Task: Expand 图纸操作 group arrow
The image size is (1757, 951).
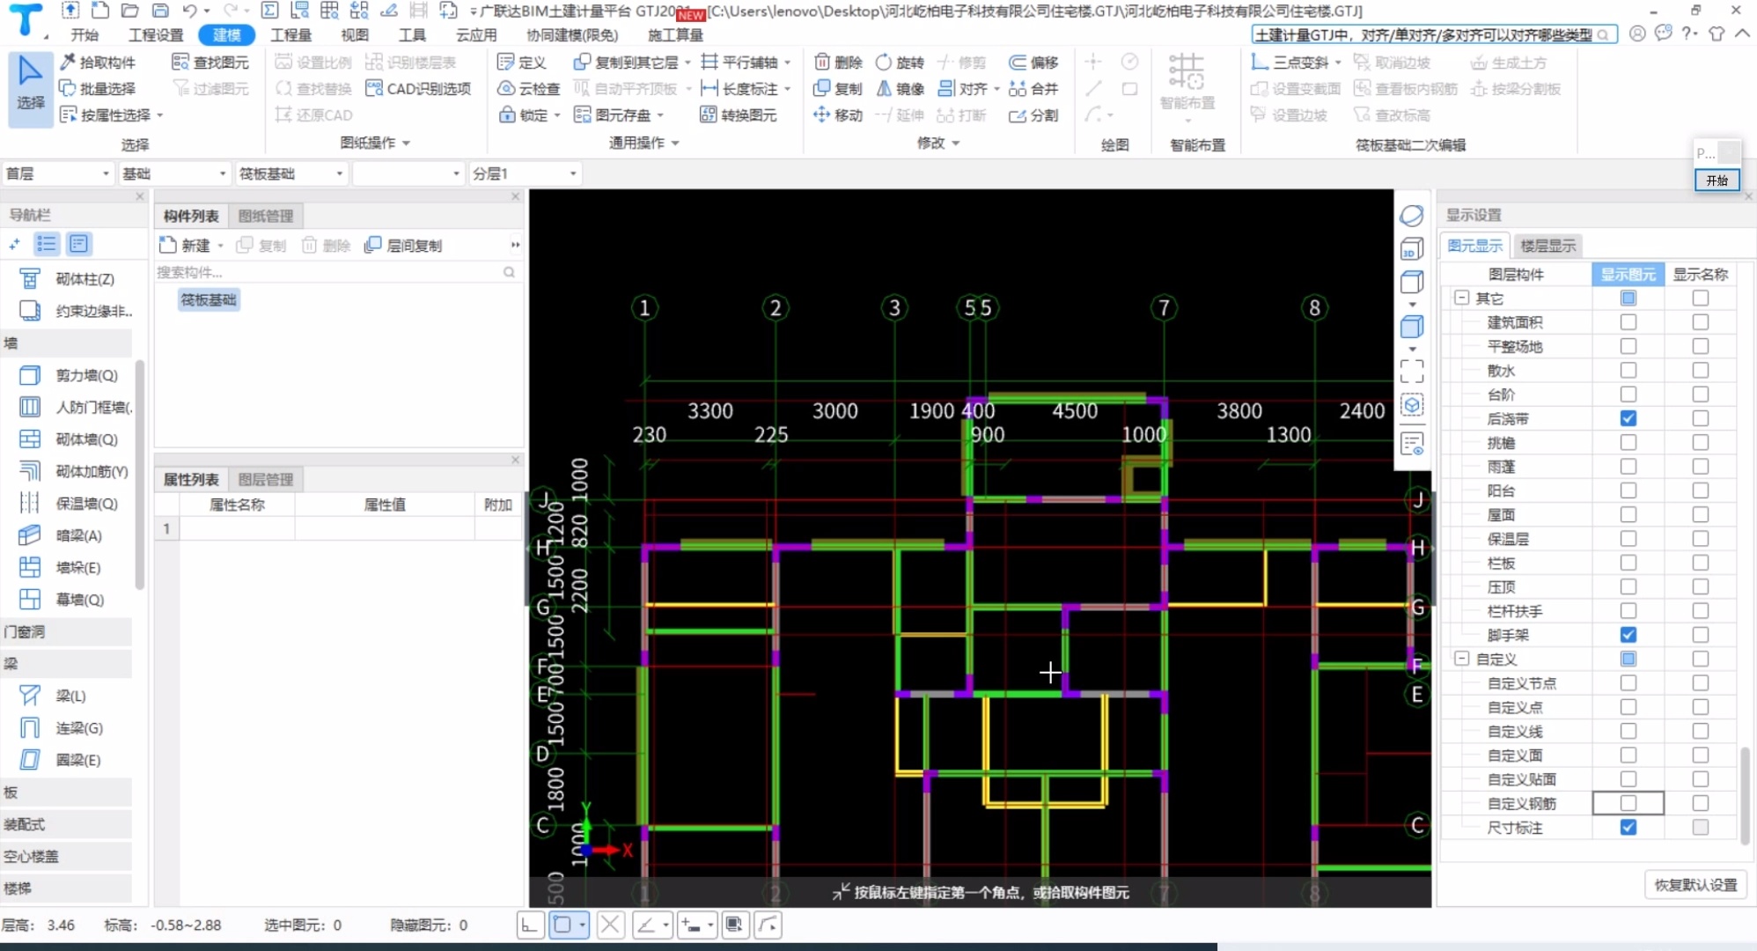Action: pos(406,143)
